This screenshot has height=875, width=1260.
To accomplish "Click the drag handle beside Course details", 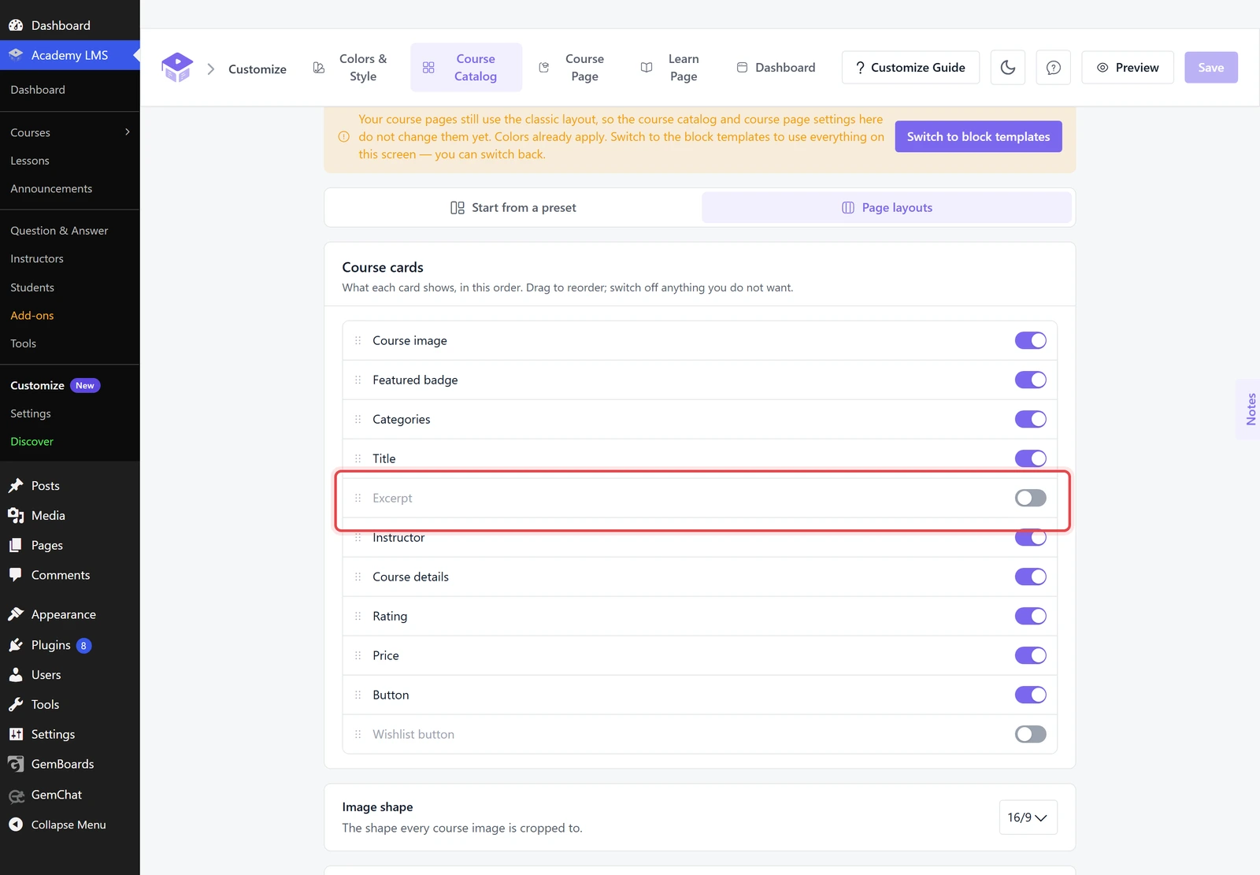I will (358, 577).
